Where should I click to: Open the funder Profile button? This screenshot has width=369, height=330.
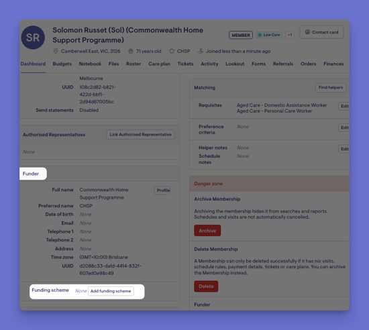[x=163, y=190]
